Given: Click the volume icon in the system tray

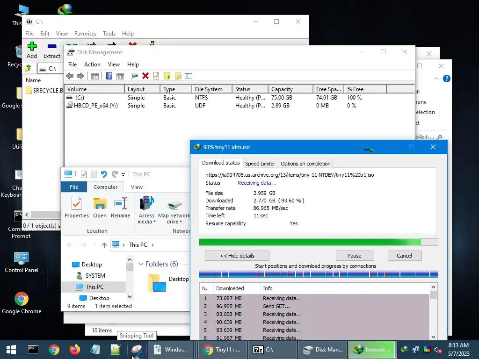Looking at the screenshot, I should pyautogui.click(x=438, y=350).
